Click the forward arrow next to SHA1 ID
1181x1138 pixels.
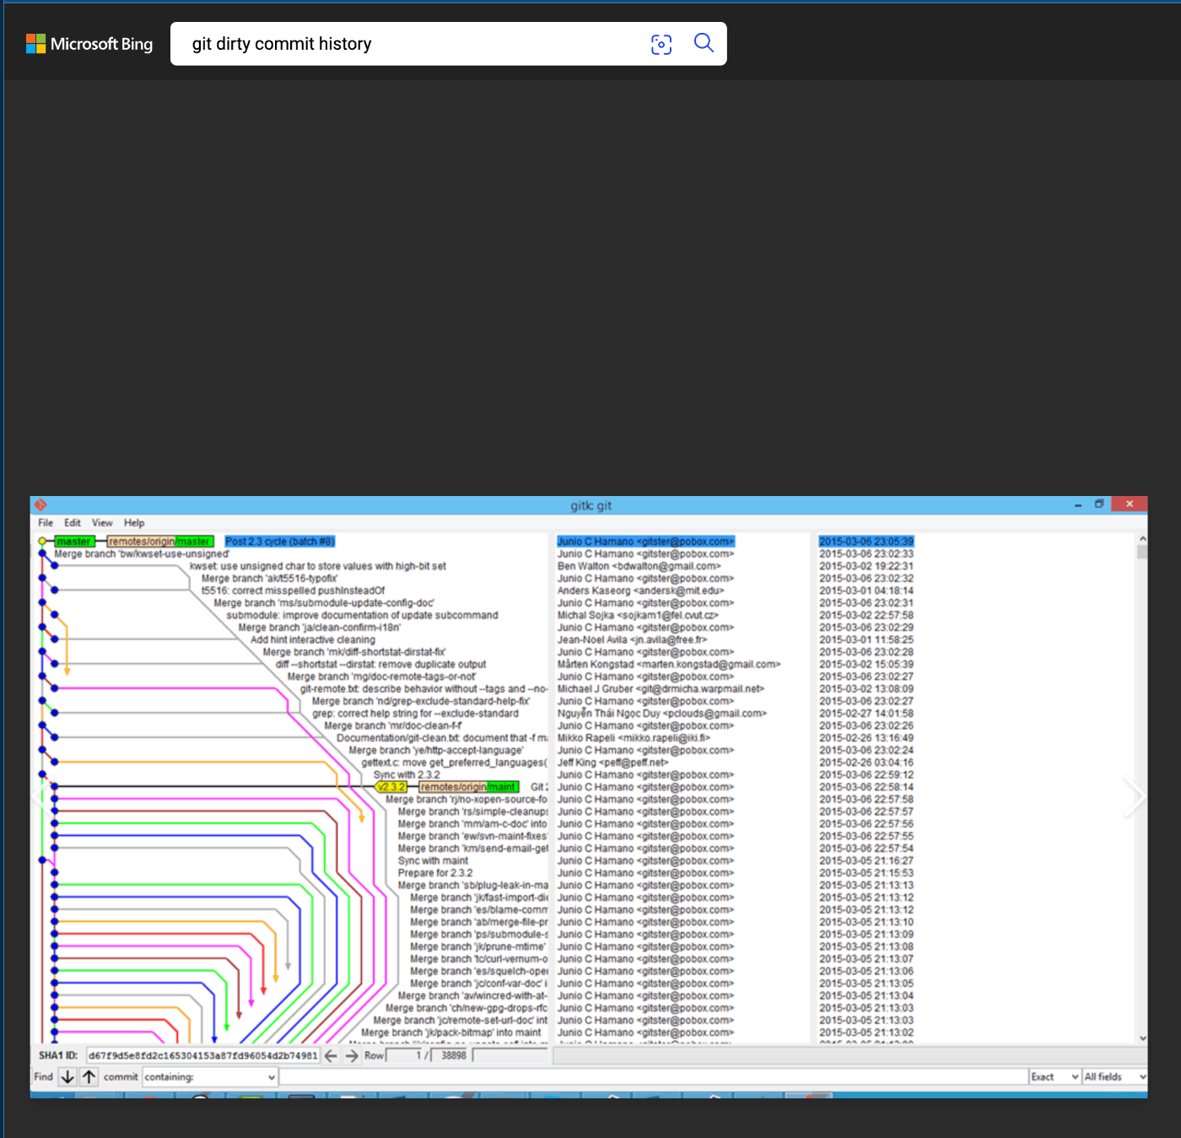[352, 1055]
